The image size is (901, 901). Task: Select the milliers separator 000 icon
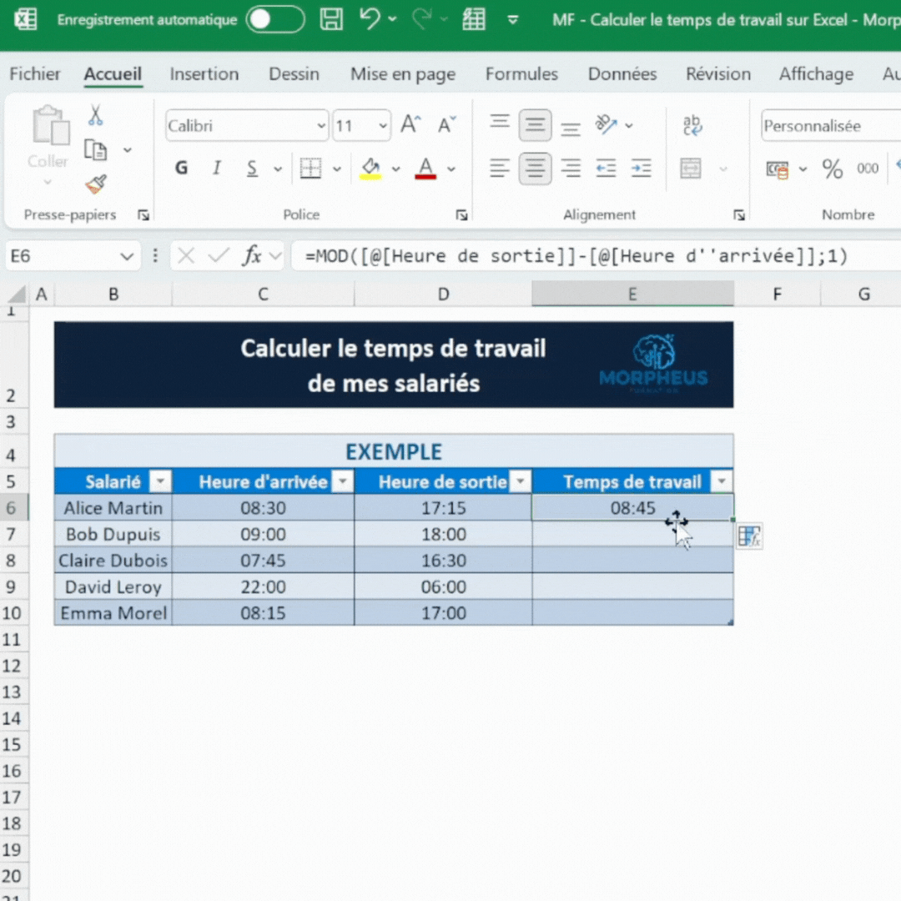click(867, 168)
